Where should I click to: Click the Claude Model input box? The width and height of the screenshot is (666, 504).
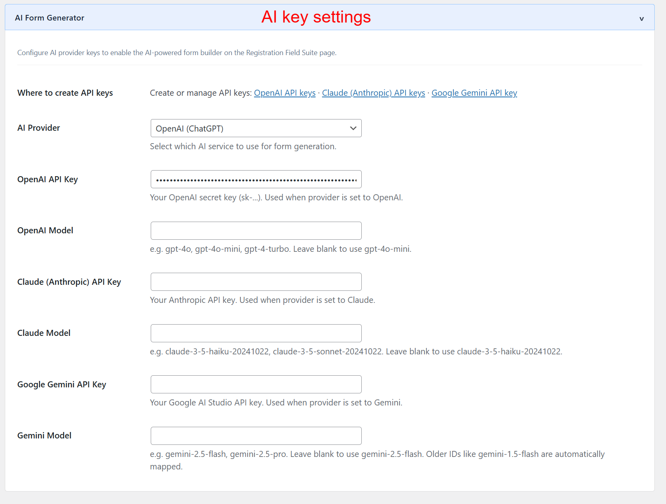256,333
